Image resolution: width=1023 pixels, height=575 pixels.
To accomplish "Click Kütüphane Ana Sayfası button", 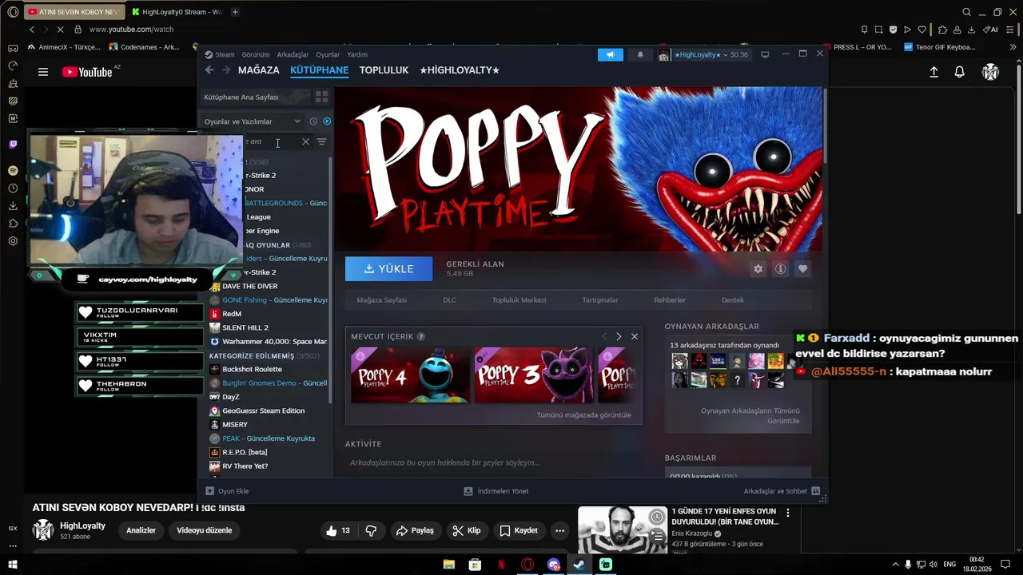I will pos(254,97).
